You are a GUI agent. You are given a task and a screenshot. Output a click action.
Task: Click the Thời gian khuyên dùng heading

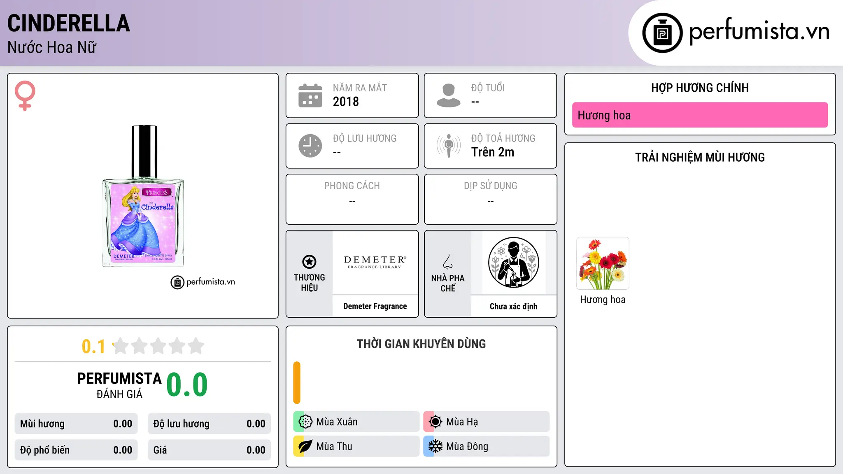421,344
